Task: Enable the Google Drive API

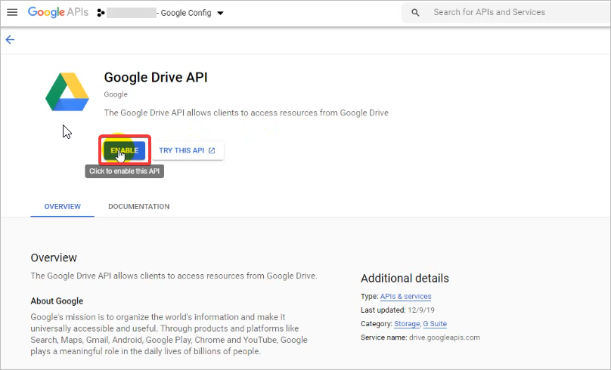Action: pos(125,151)
